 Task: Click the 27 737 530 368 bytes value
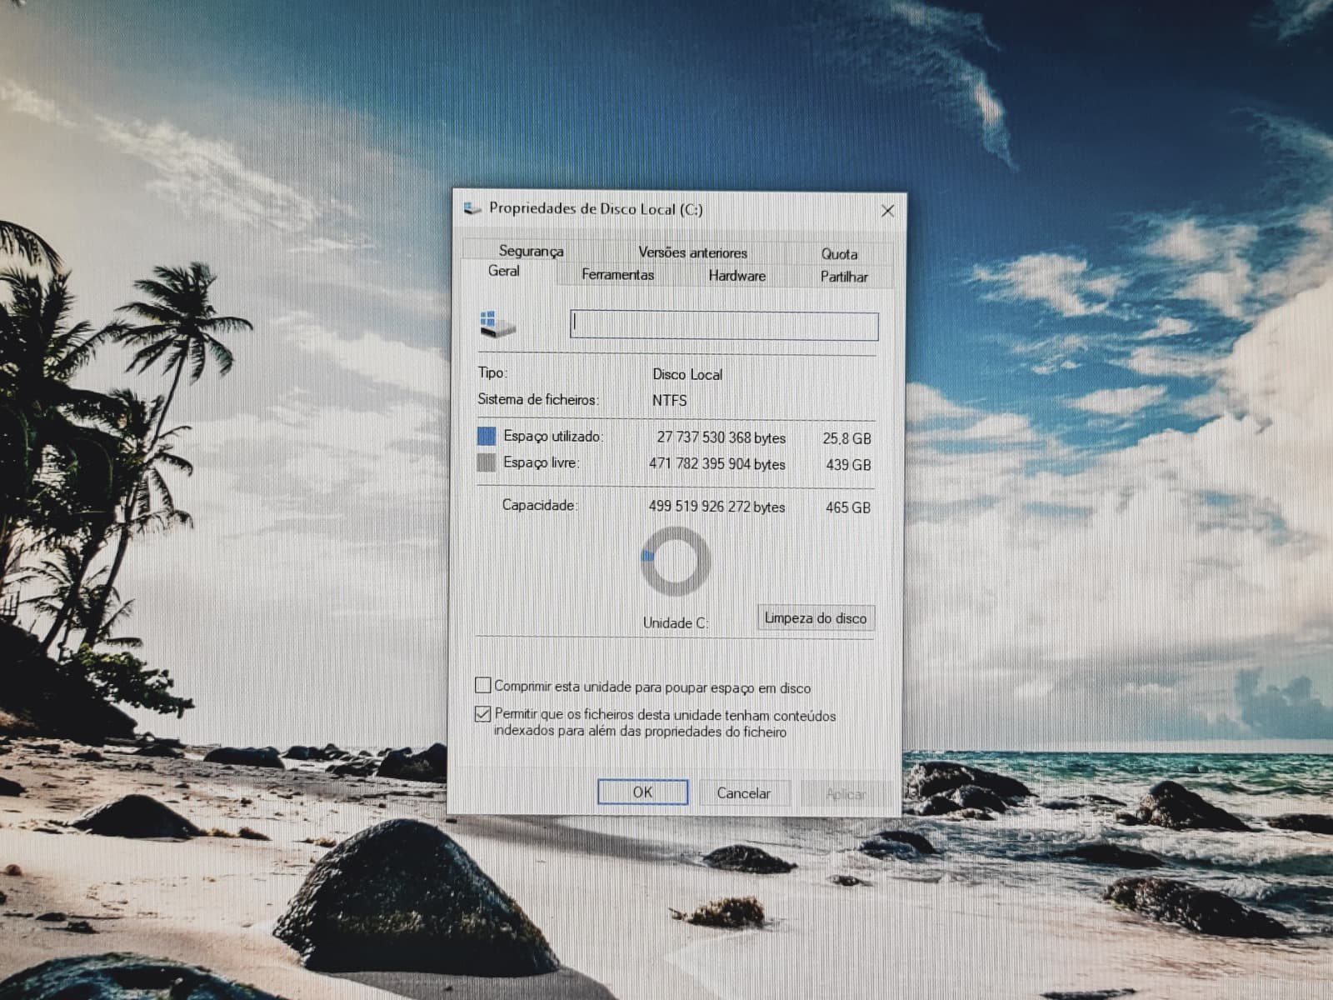click(721, 437)
